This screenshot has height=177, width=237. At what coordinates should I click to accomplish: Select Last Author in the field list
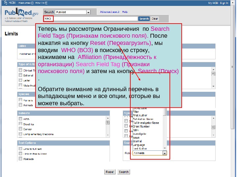[140, 148]
